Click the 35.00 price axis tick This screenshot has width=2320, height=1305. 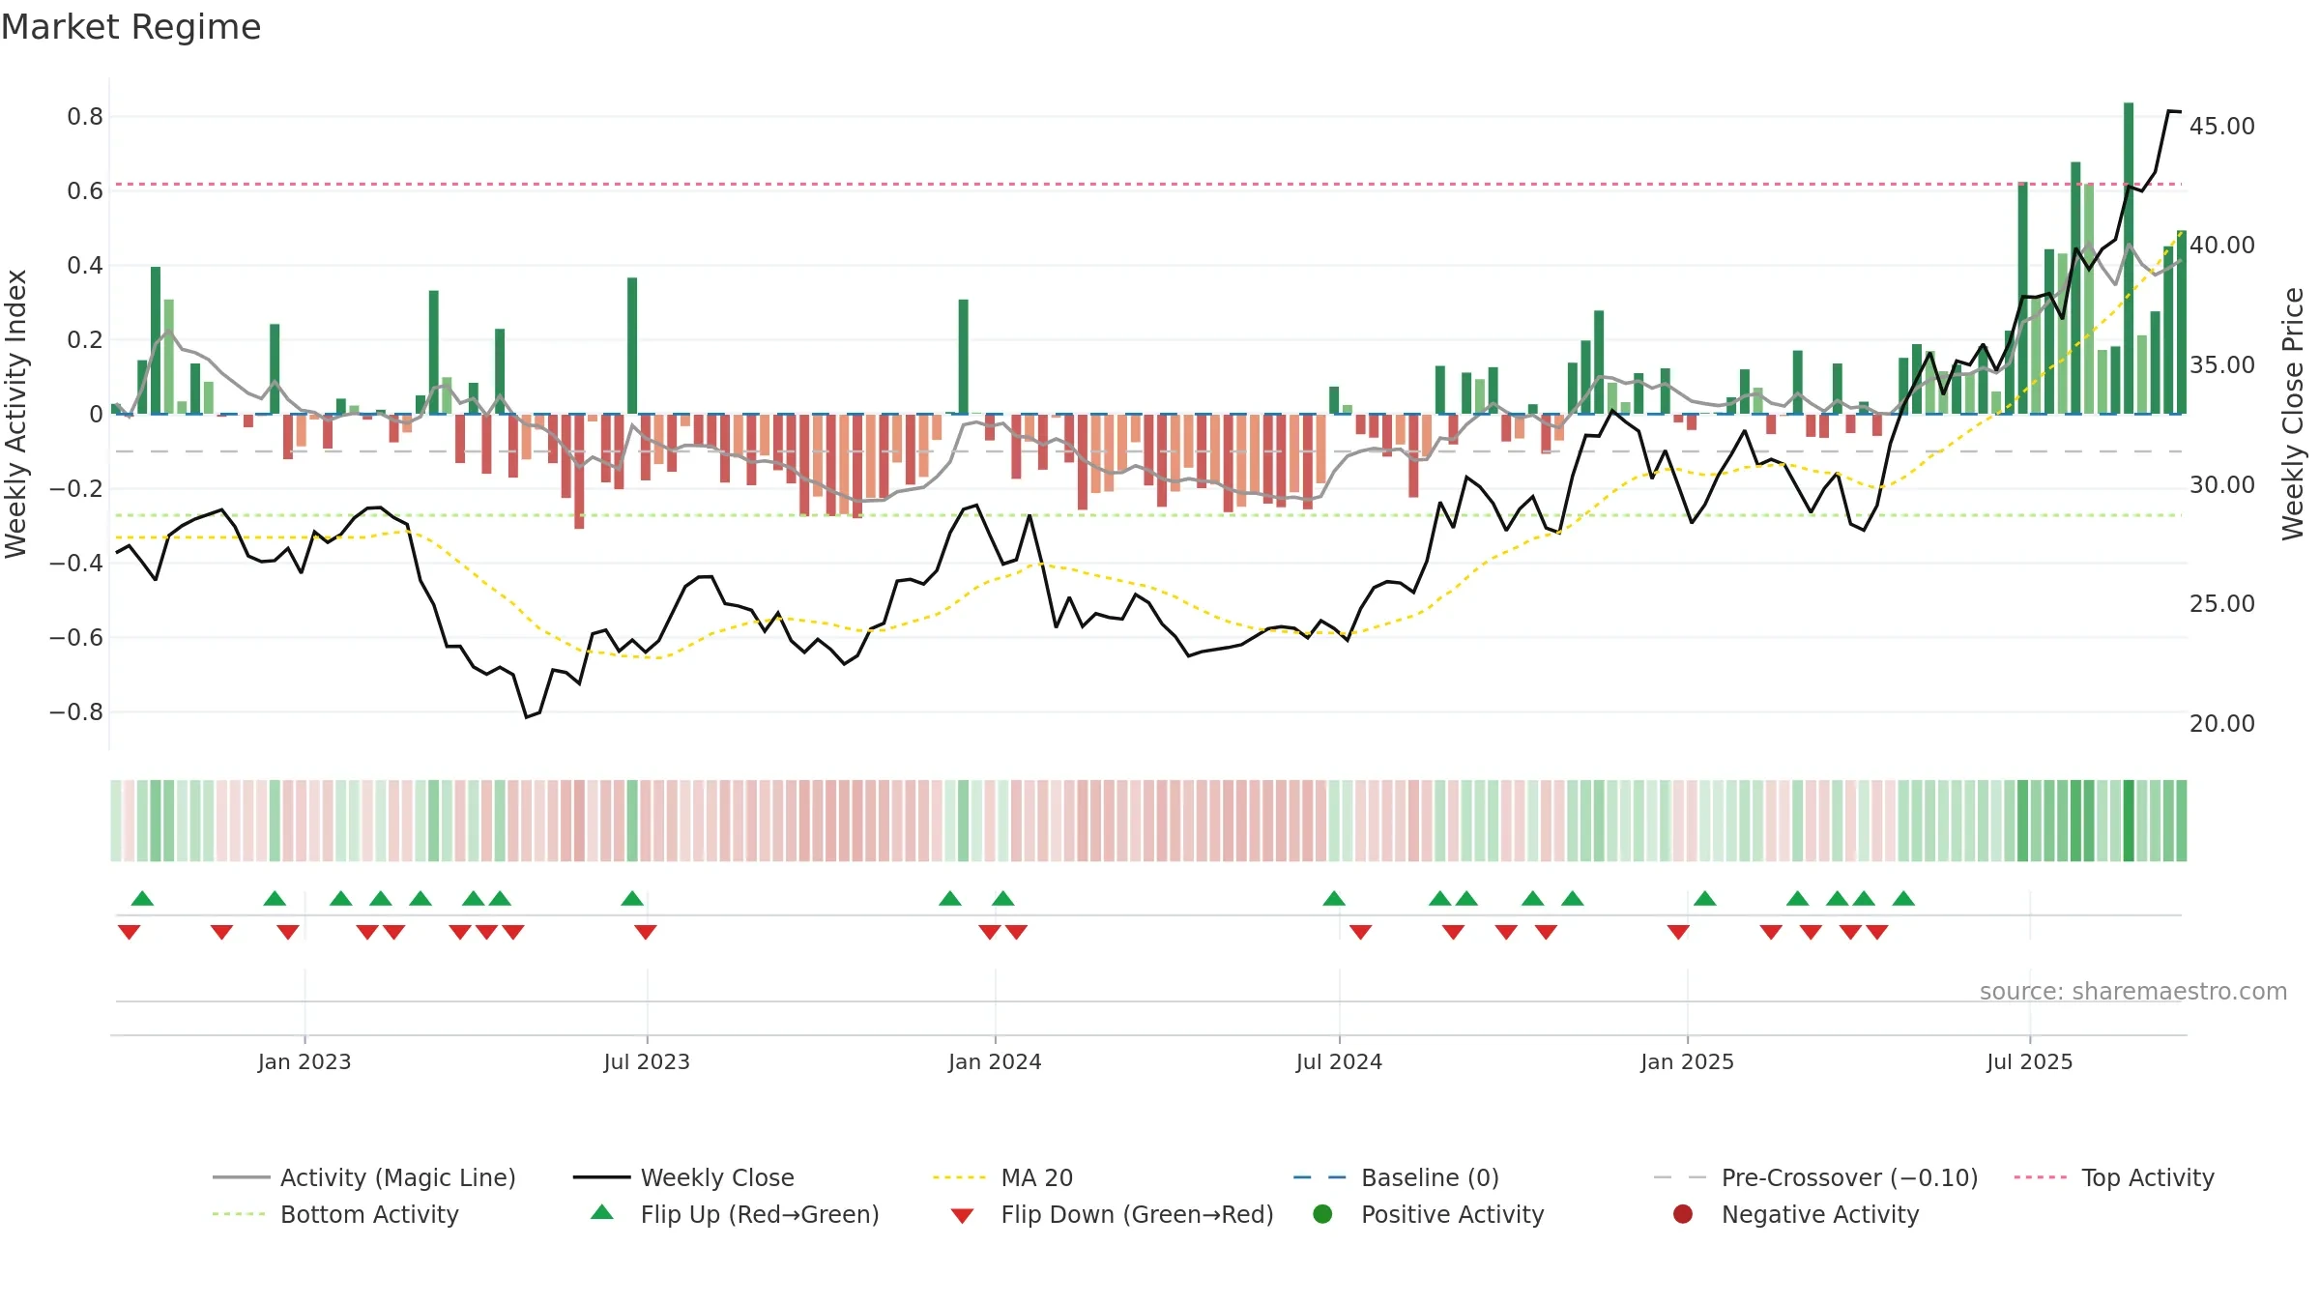click(x=2221, y=364)
